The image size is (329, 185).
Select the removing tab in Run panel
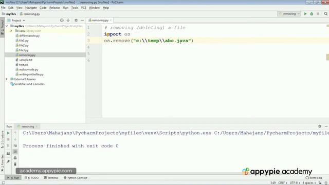[27, 126]
